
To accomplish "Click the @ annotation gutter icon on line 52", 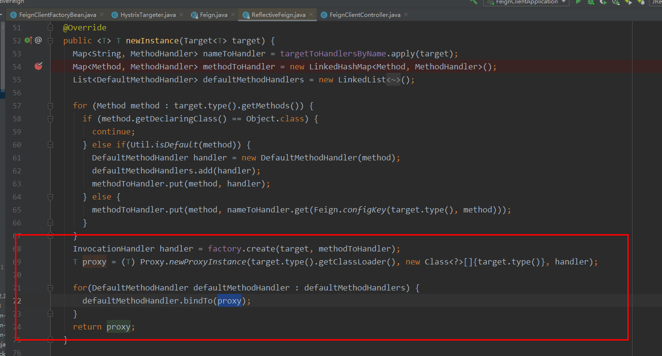I will (x=39, y=40).
